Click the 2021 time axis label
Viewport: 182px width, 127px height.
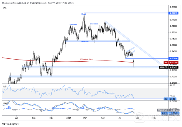point(69,118)
